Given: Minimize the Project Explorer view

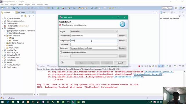Looking at the screenshot, I should coord(30,12).
